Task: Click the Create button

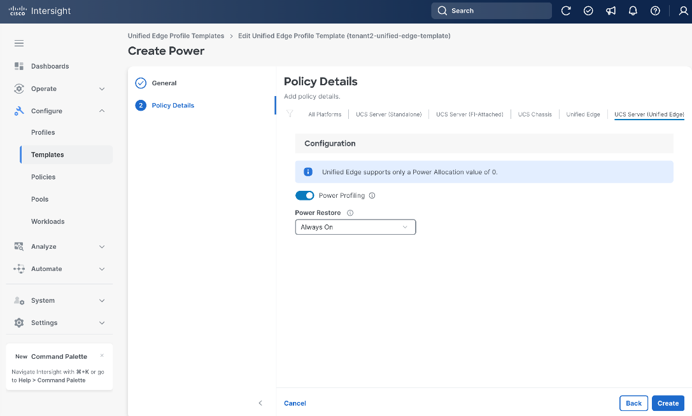Action: point(668,403)
